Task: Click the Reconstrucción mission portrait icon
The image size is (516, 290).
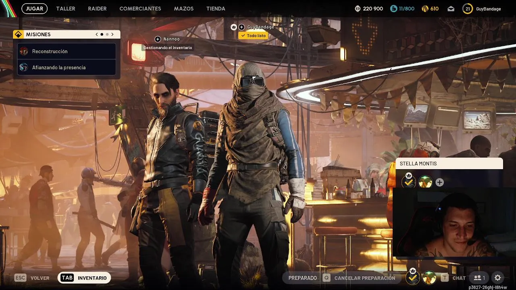Action: click(24, 51)
